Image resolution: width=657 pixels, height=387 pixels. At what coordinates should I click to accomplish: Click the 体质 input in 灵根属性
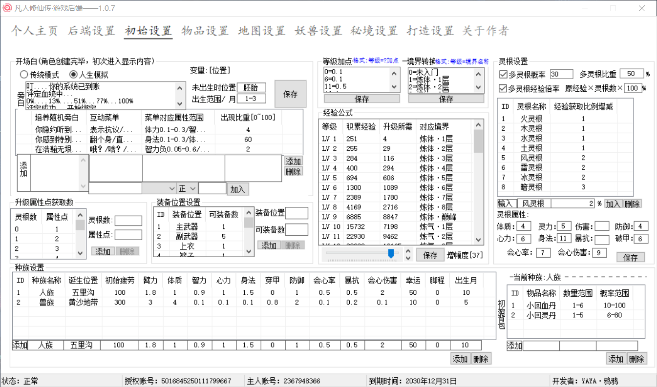(524, 226)
